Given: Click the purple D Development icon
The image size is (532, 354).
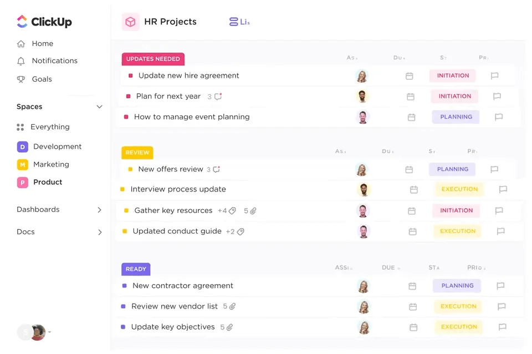Looking at the screenshot, I should [22, 147].
